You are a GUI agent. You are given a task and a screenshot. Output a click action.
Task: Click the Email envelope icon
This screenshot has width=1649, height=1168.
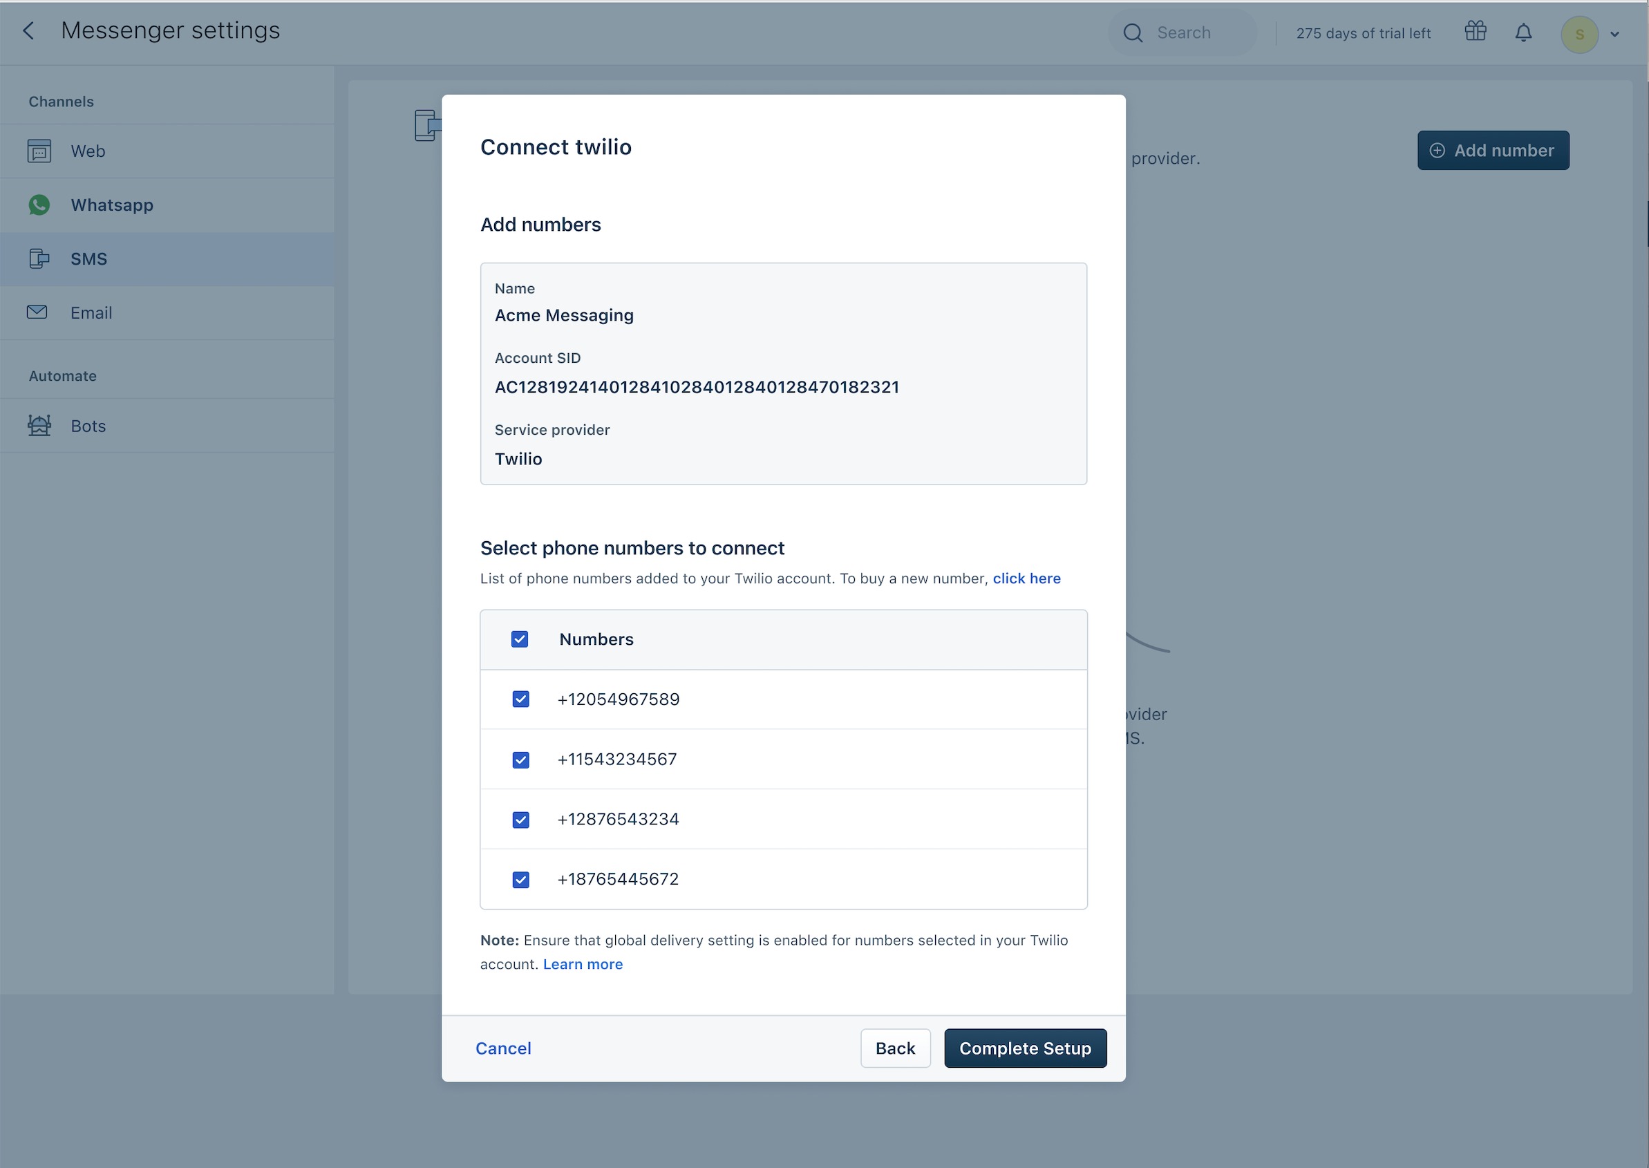(x=37, y=312)
